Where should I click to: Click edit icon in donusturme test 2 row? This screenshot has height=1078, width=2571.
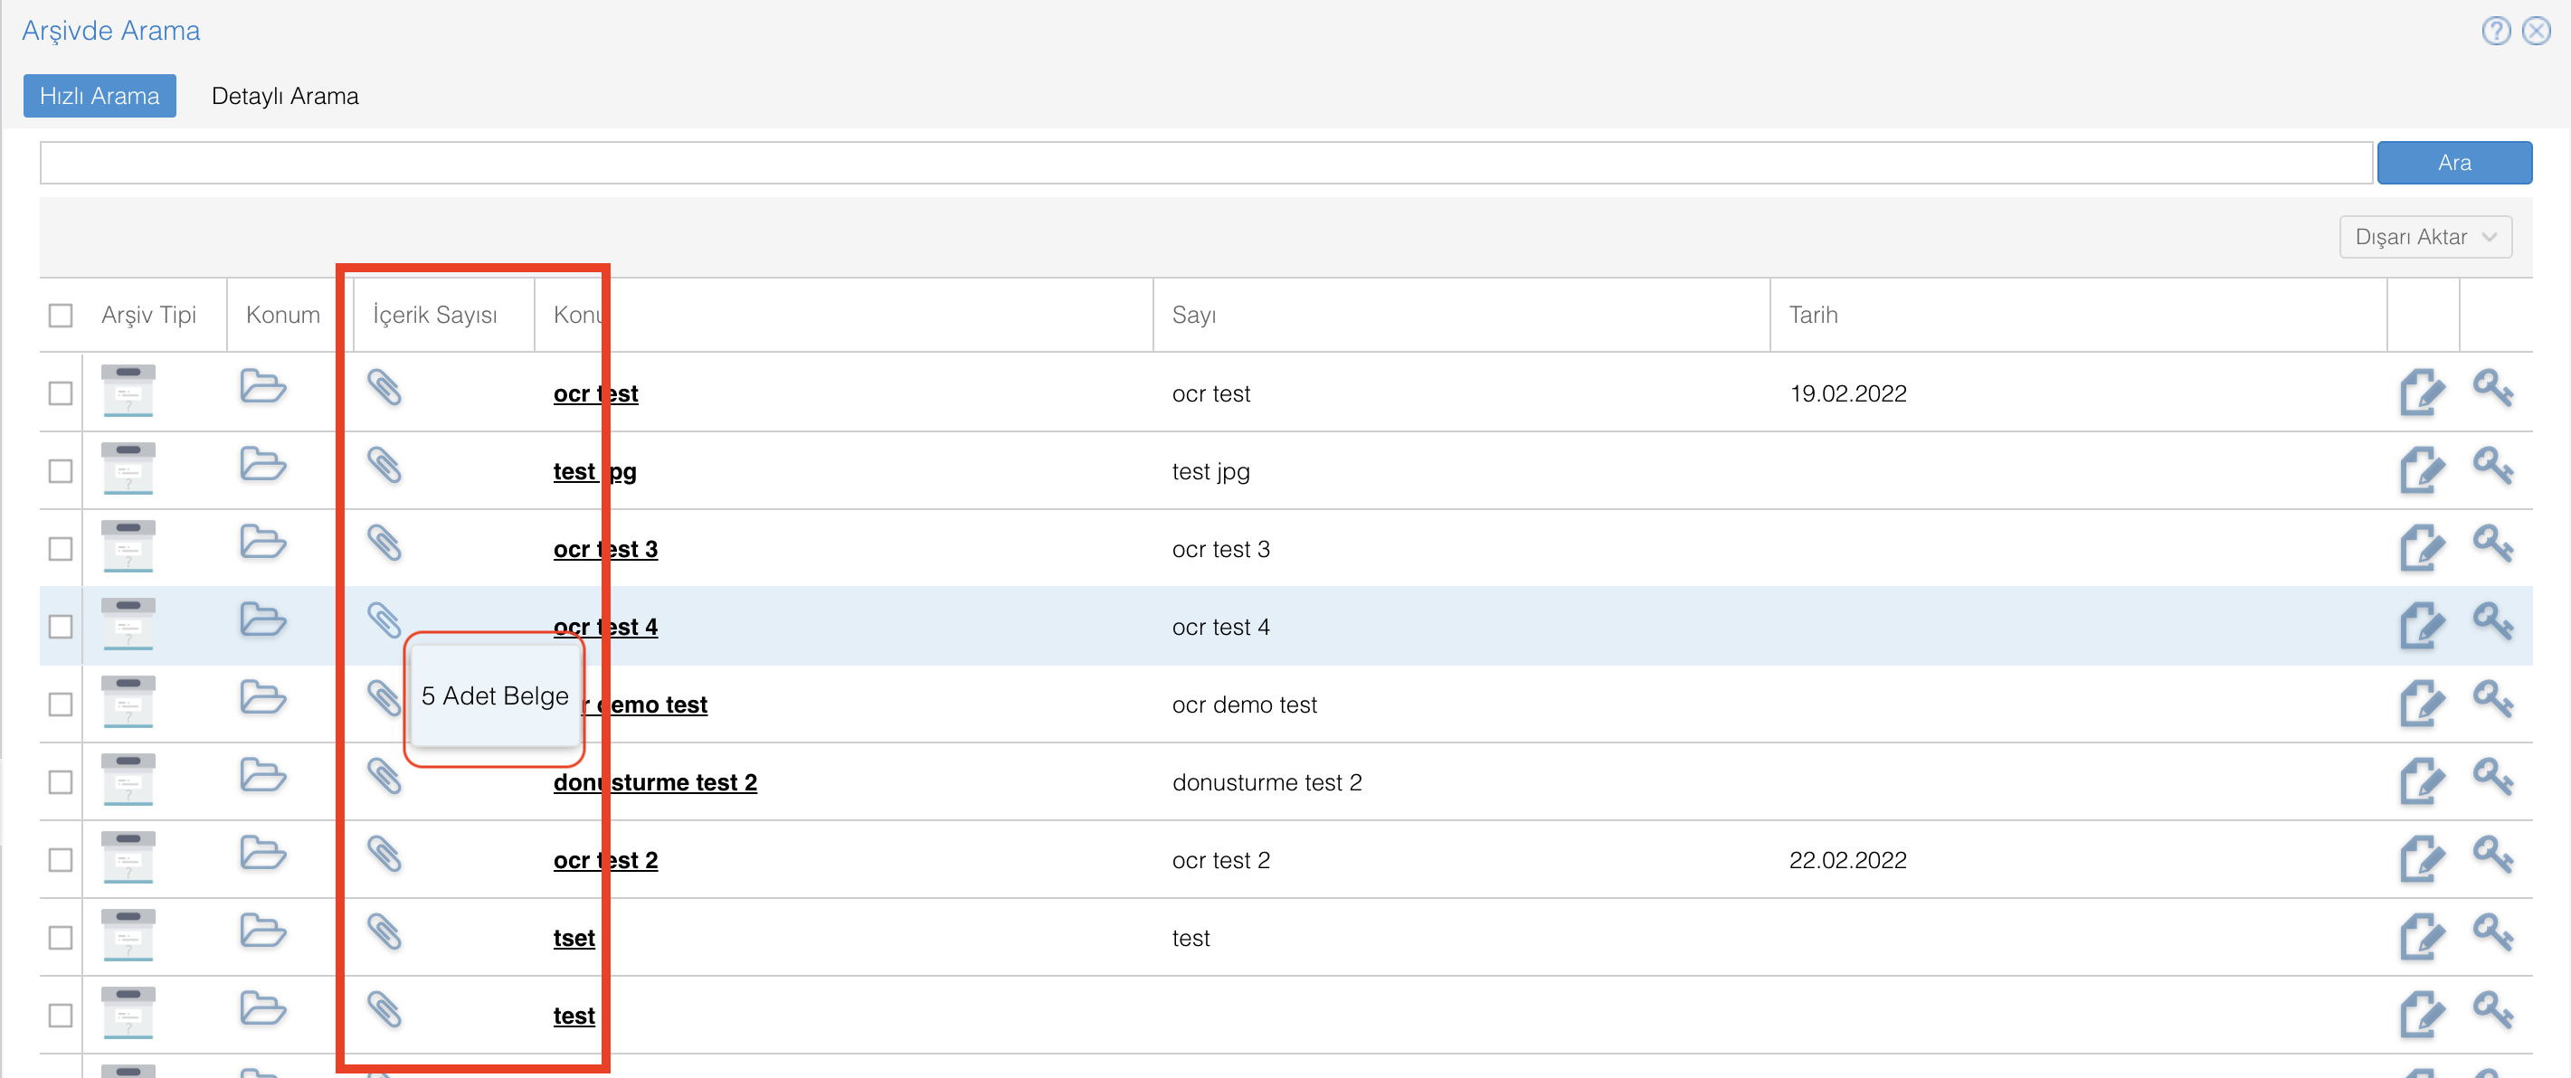tap(2422, 781)
